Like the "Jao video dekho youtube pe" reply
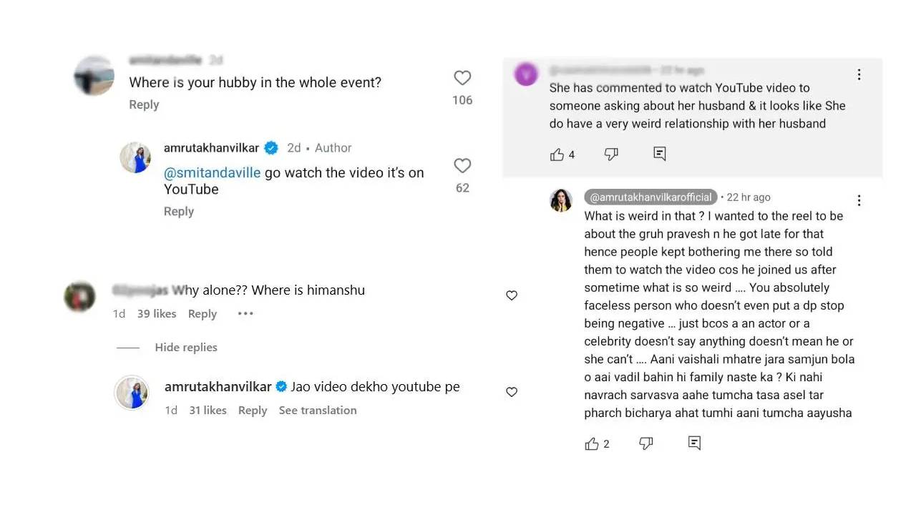This screenshot has height=515, width=916. click(512, 392)
